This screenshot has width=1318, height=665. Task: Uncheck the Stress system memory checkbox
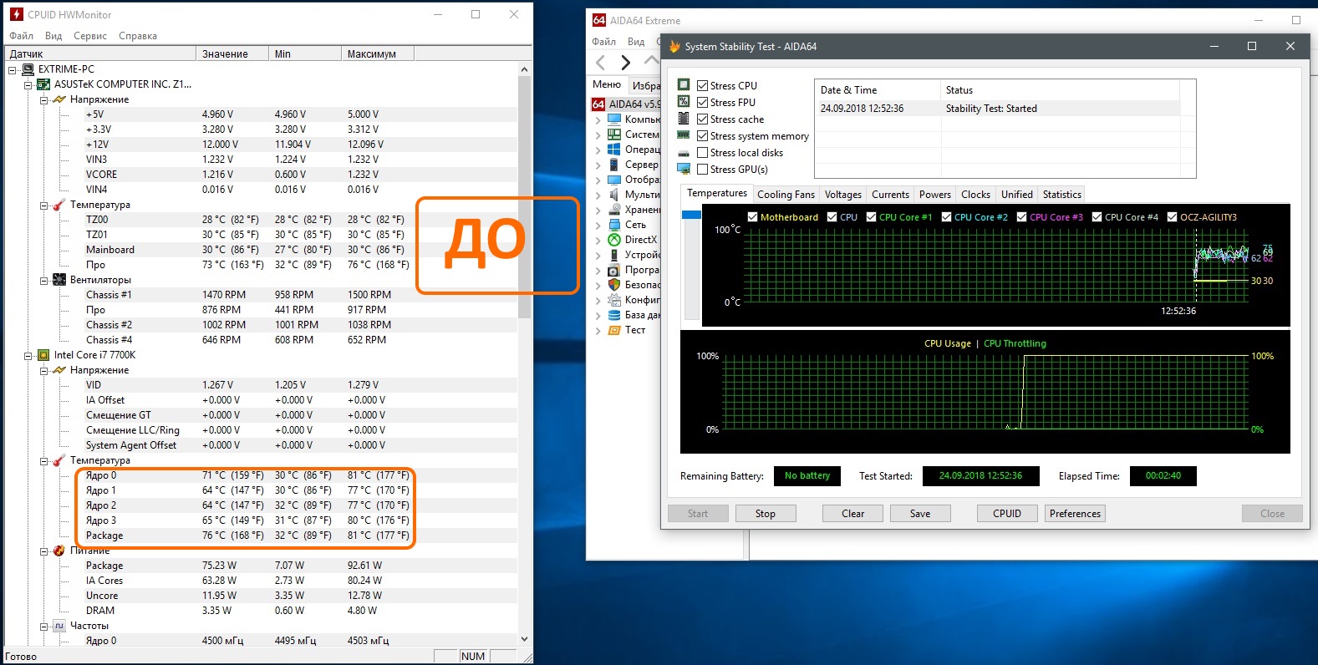[x=703, y=136]
